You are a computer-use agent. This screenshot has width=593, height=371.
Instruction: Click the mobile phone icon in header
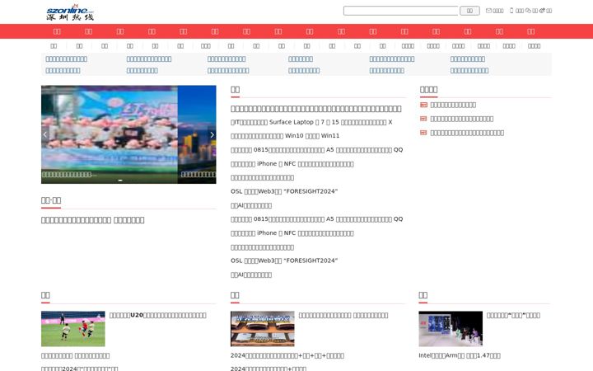click(x=511, y=11)
